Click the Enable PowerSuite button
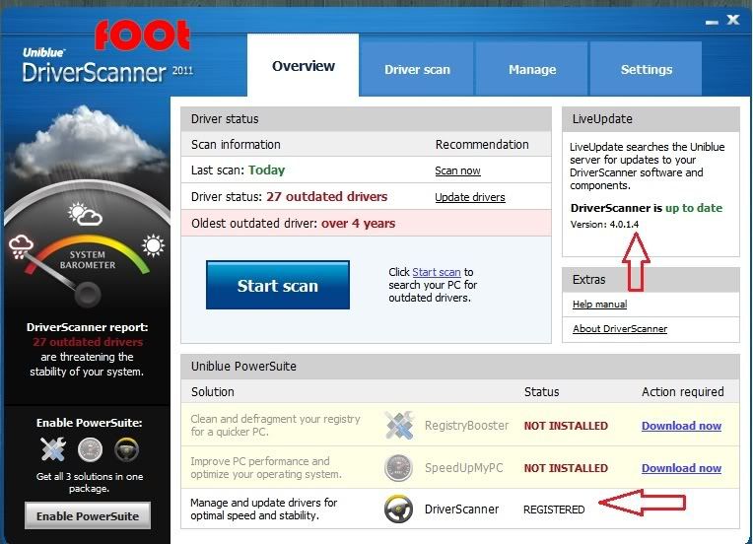 pos(88,515)
